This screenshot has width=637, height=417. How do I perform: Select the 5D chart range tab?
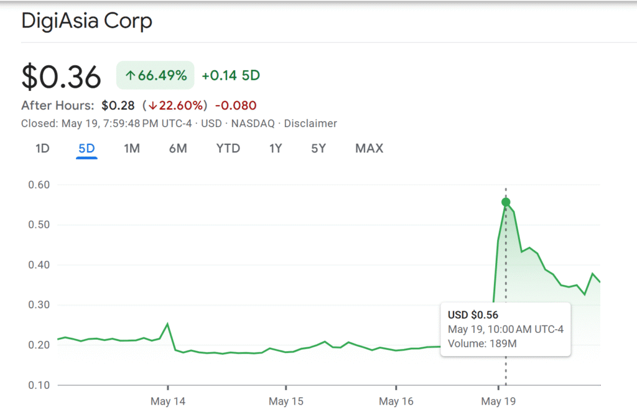click(86, 148)
